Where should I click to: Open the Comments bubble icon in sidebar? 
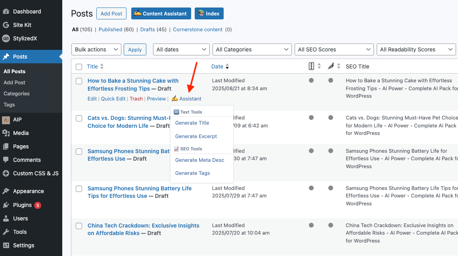click(x=6, y=160)
